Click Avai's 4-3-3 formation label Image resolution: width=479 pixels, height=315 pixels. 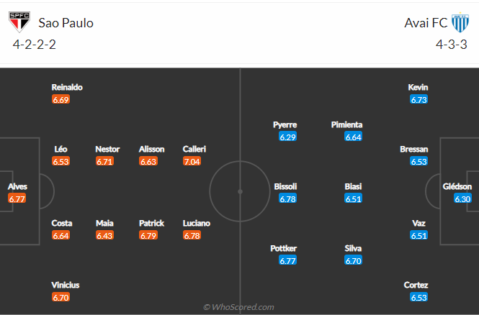point(451,45)
